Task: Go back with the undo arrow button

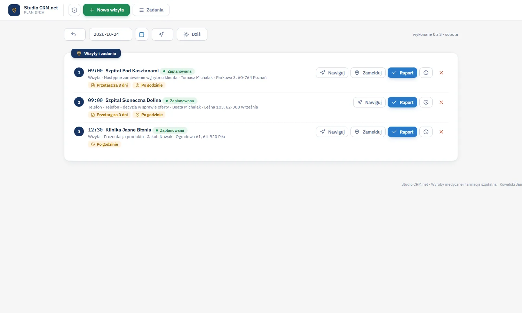Action: [75, 34]
